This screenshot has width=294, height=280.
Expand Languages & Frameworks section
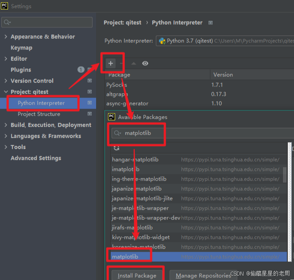pos(6,136)
